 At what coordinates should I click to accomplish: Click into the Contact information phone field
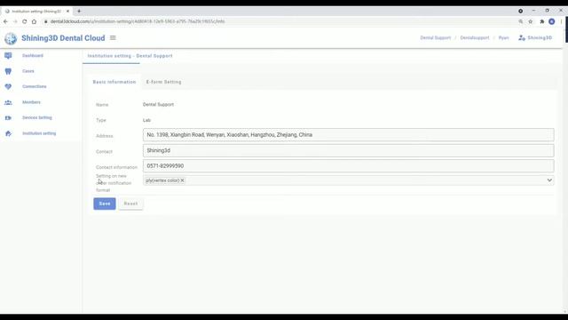click(x=349, y=166)
